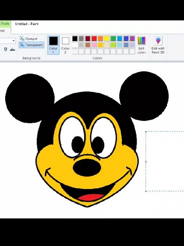Click Mickey's black nose on the canvas
This screenshot has height=246, width=184.
[87, 167]
